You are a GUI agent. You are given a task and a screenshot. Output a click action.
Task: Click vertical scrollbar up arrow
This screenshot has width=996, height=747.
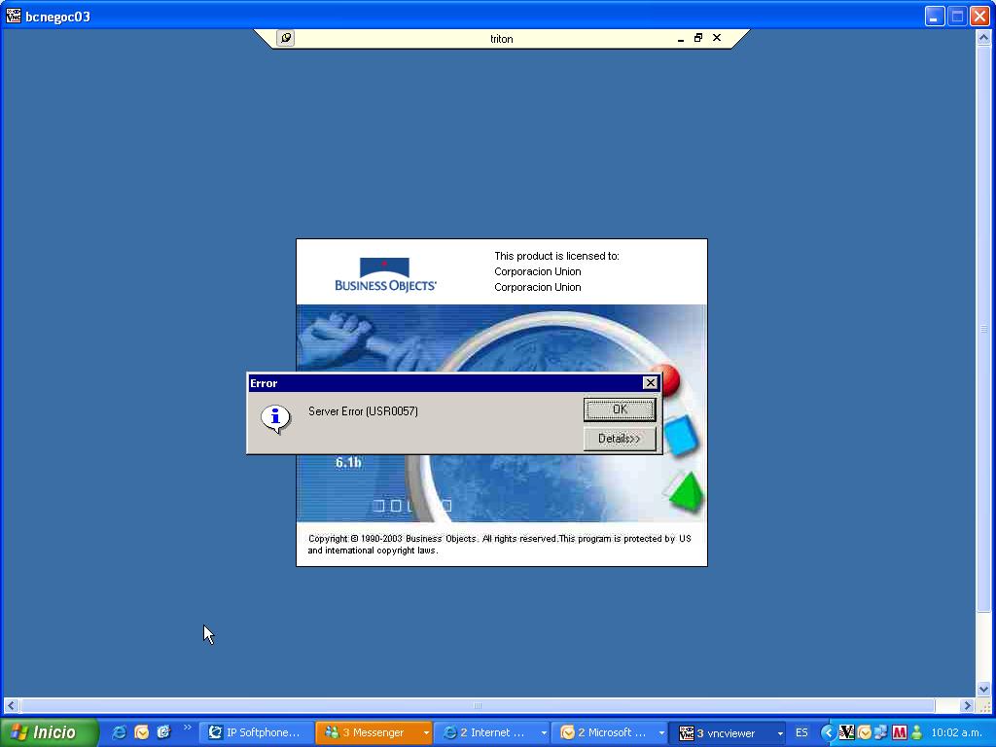[x=983, y=38]
